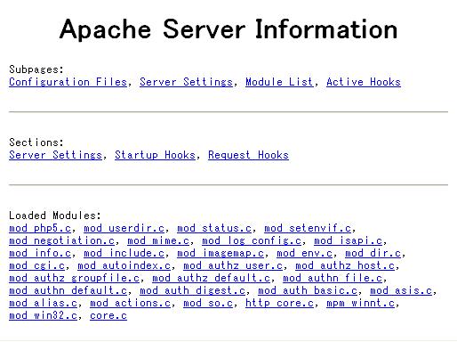
Task: Click the Subpages: label
Action: (36, 69)
